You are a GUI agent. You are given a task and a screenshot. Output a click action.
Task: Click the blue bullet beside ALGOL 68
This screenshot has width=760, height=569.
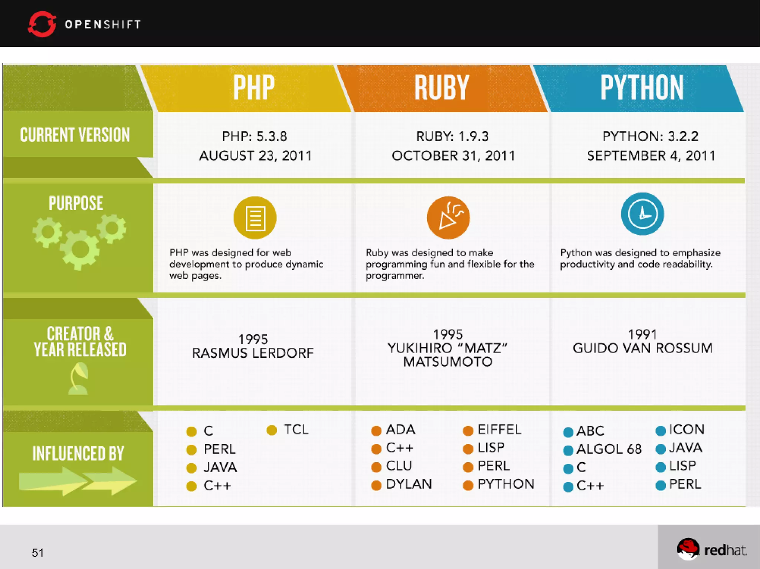coord(568,450)
